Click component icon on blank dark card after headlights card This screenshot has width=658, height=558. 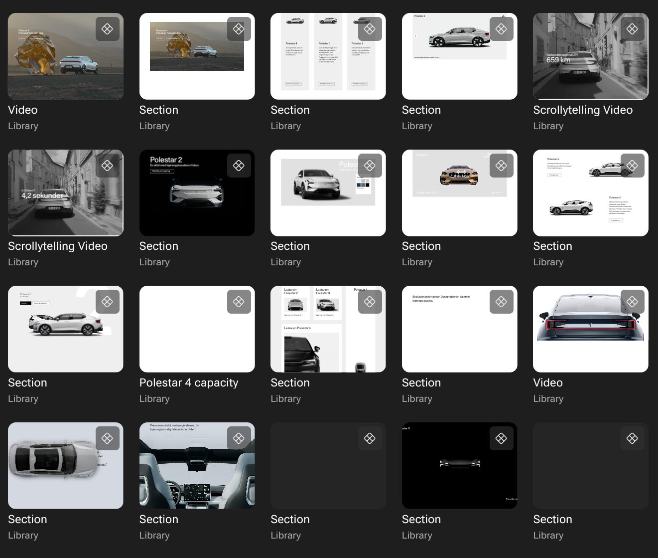pos(633,438)
